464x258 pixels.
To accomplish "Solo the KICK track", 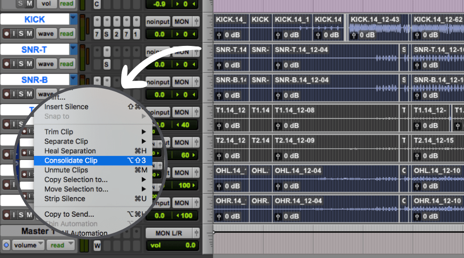I will pyautogui.click(x=21, y=34).
